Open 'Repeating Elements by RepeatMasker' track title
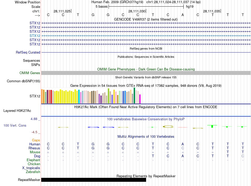This screenshot has height=186, width=251. (x=146, y=176)
